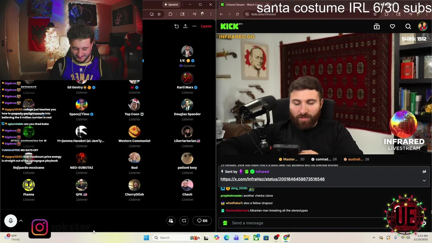This screenshot has width=432, height=243.
Task: Open OBS Studio from taskbar
Action: [x=276, y=238]
